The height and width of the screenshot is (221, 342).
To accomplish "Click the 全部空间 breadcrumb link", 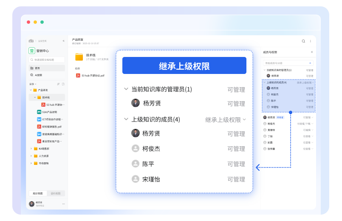I will pyautogui.click(x=42, y=41).
